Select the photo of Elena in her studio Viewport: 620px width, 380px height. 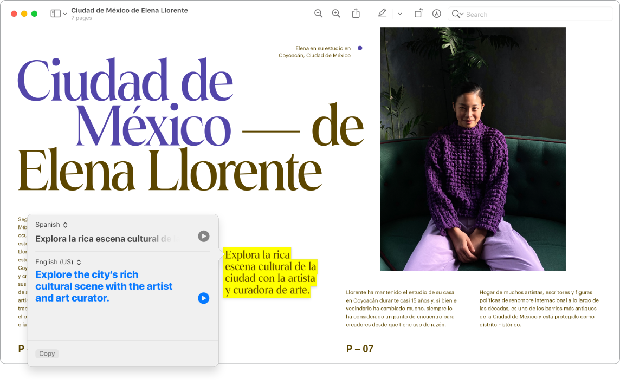(x=473, y=147)
